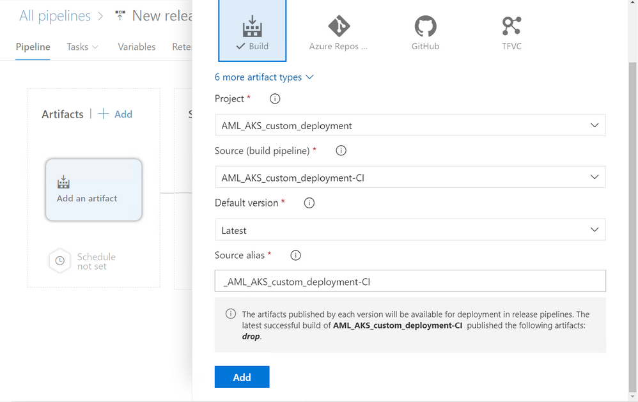The width and height of the screenshot is (638, 402).
Task: Choose the Azure Repos artifact type
Action: coord(338,33)
